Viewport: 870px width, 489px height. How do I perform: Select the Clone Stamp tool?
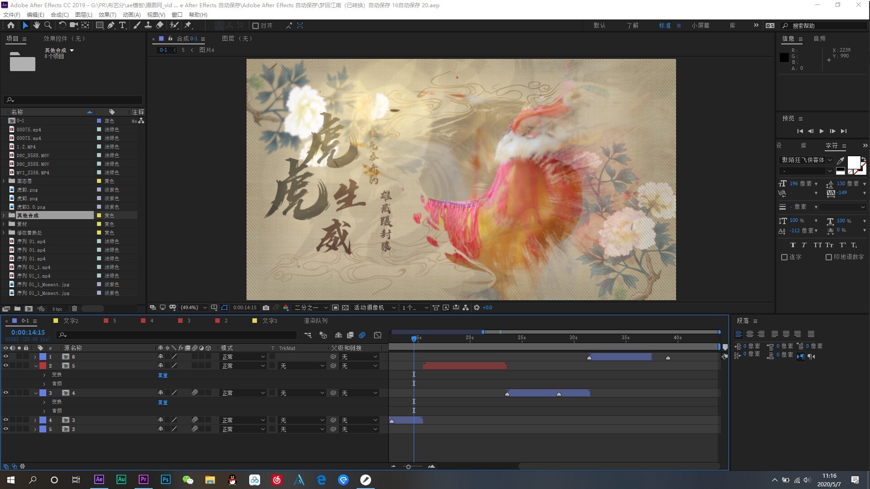(148, 25)
